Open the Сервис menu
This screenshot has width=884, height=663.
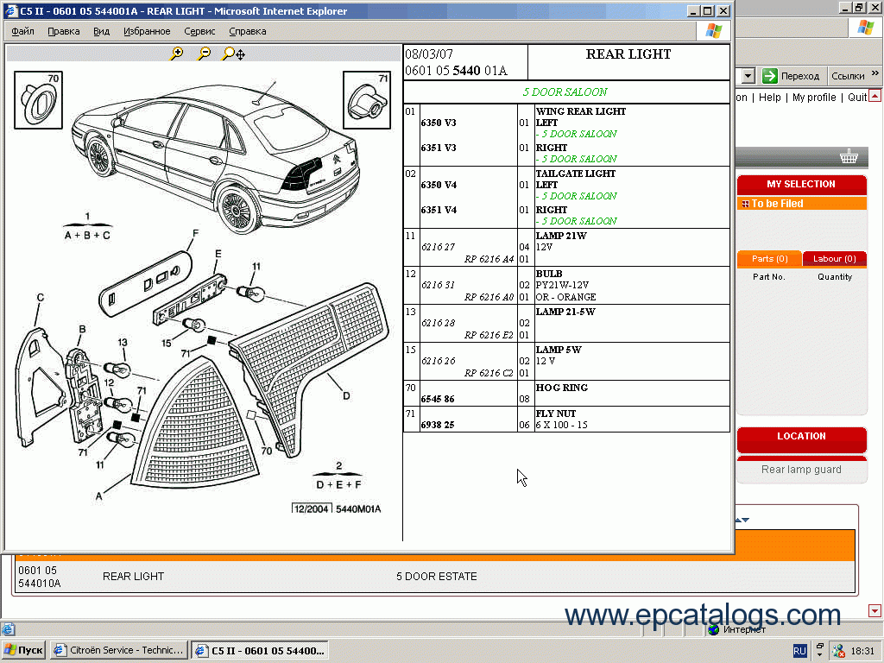point(199,31)
